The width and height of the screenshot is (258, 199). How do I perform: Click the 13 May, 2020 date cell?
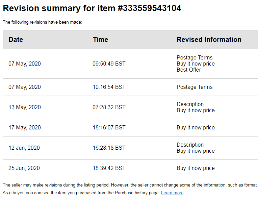pos(24,107)
